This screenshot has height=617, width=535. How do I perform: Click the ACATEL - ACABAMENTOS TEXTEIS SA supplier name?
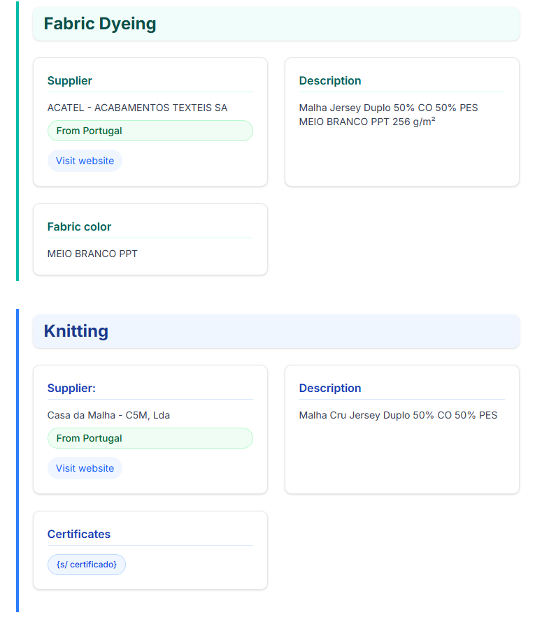click(137, 108)
